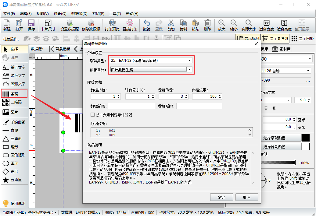
Task: Click the 打印预览 print preview icon
Action: 112,25
